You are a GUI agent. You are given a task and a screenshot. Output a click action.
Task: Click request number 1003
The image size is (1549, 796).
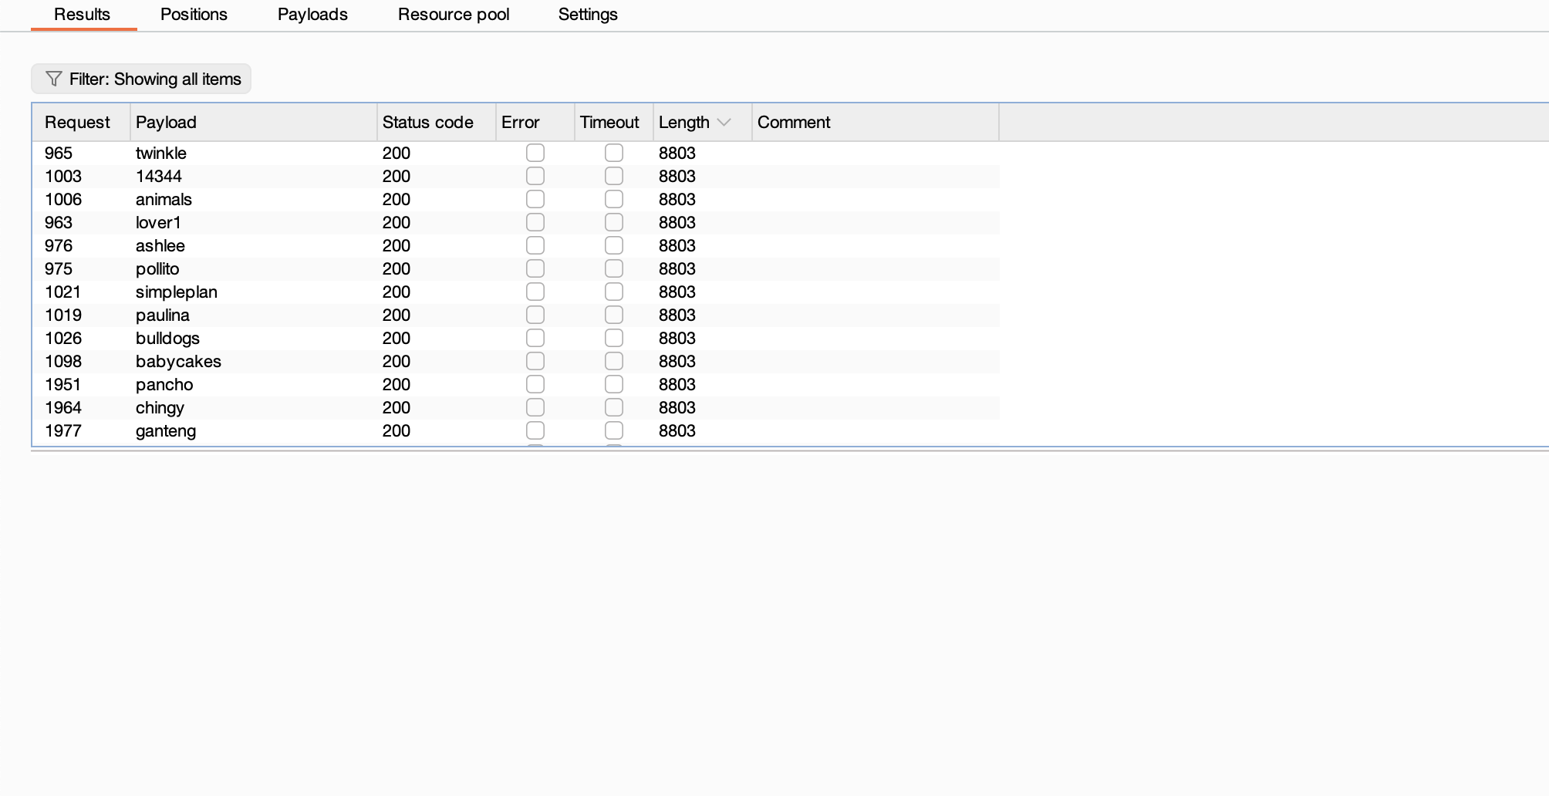click(63, 176)
